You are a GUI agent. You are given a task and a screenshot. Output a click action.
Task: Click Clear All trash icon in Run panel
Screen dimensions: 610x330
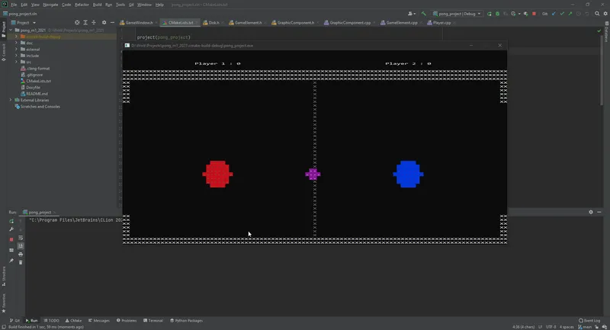[x=21, y=262]
